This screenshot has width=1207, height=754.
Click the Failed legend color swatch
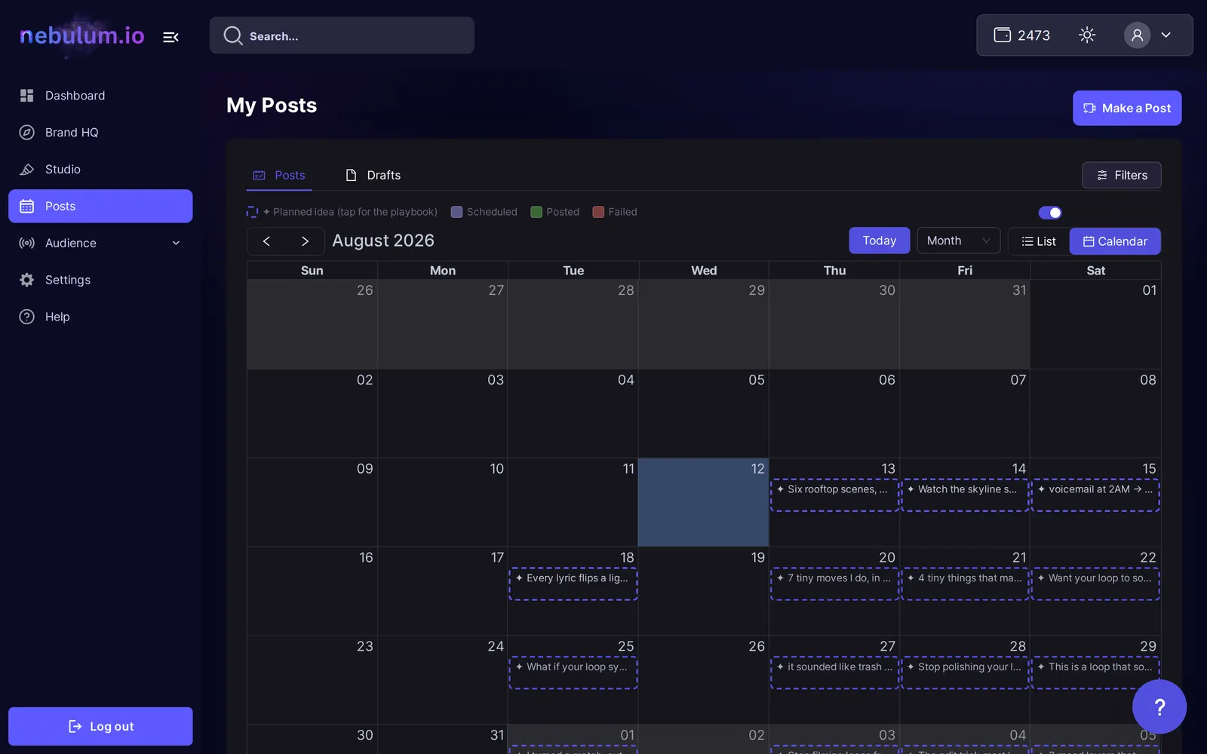coord(598,212)
